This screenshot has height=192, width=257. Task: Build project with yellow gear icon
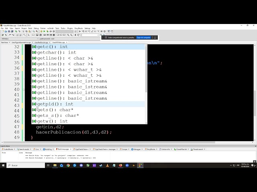(x=41, y=31)
